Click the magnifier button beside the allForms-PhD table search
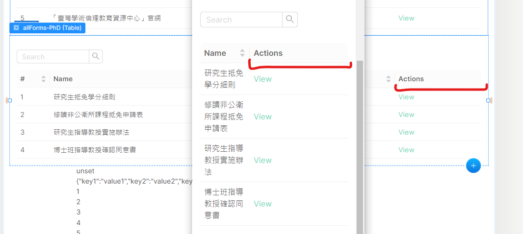Screen dimensions: 523x234 coord(96,57)
